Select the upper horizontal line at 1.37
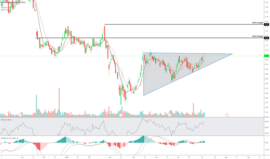 [184, 24]
